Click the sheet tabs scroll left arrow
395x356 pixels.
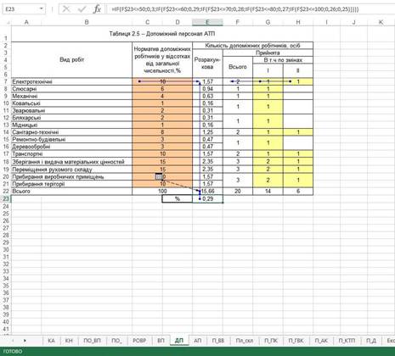click(13, 341)
